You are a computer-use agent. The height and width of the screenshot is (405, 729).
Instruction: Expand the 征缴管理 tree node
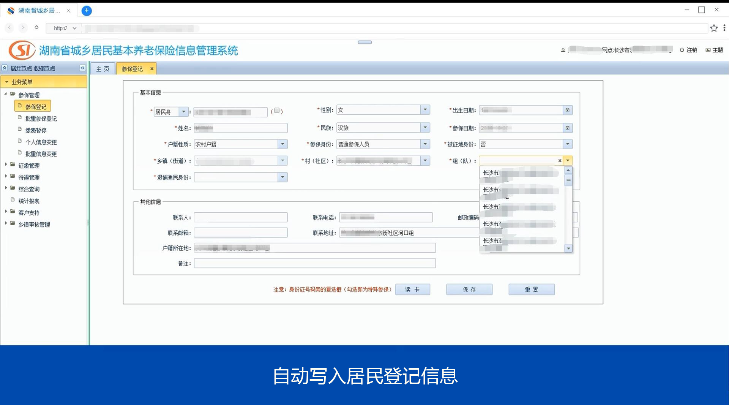pyautogui.click(x=5, y=165)
